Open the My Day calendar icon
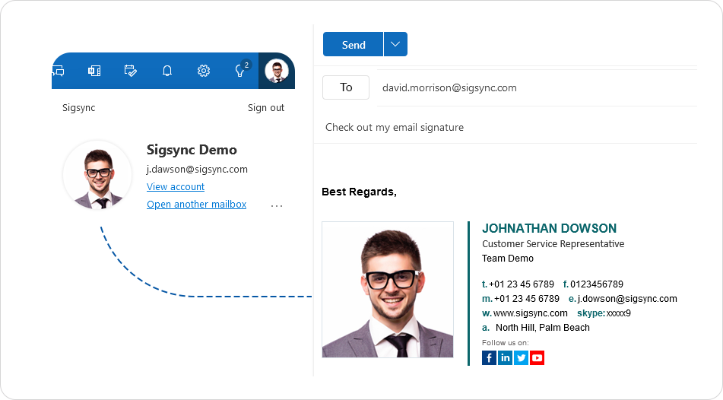 coord(131,71)
